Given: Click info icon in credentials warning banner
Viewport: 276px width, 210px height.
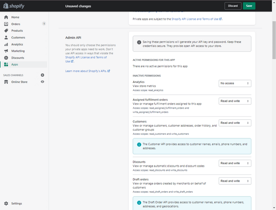Looking at the screenshot, I should tap(139, 42).
